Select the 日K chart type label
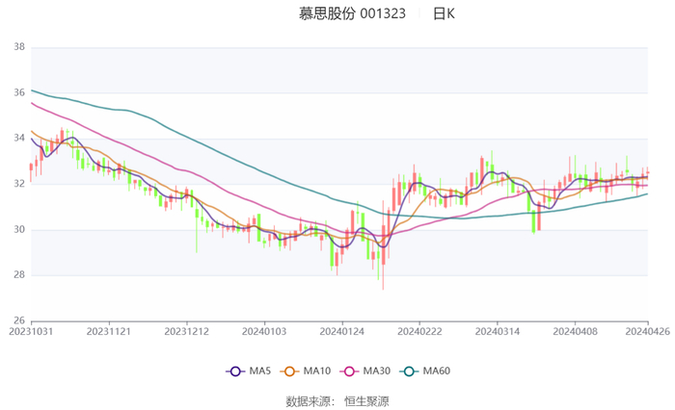 click(x=444, y=13)
